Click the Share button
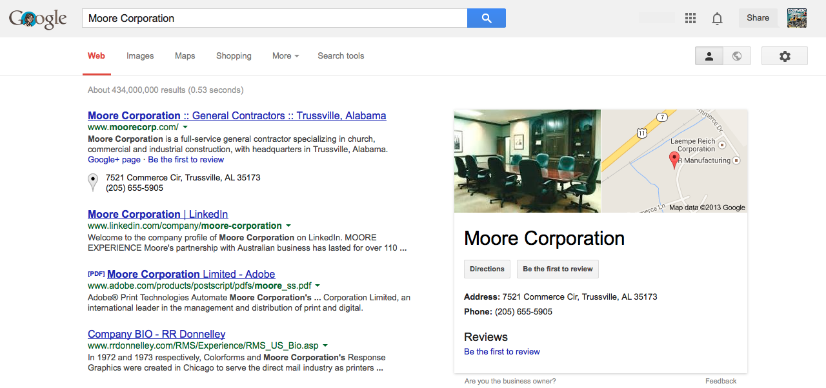The height and width of the screenshot is (388, 826). tap(758, 18)
